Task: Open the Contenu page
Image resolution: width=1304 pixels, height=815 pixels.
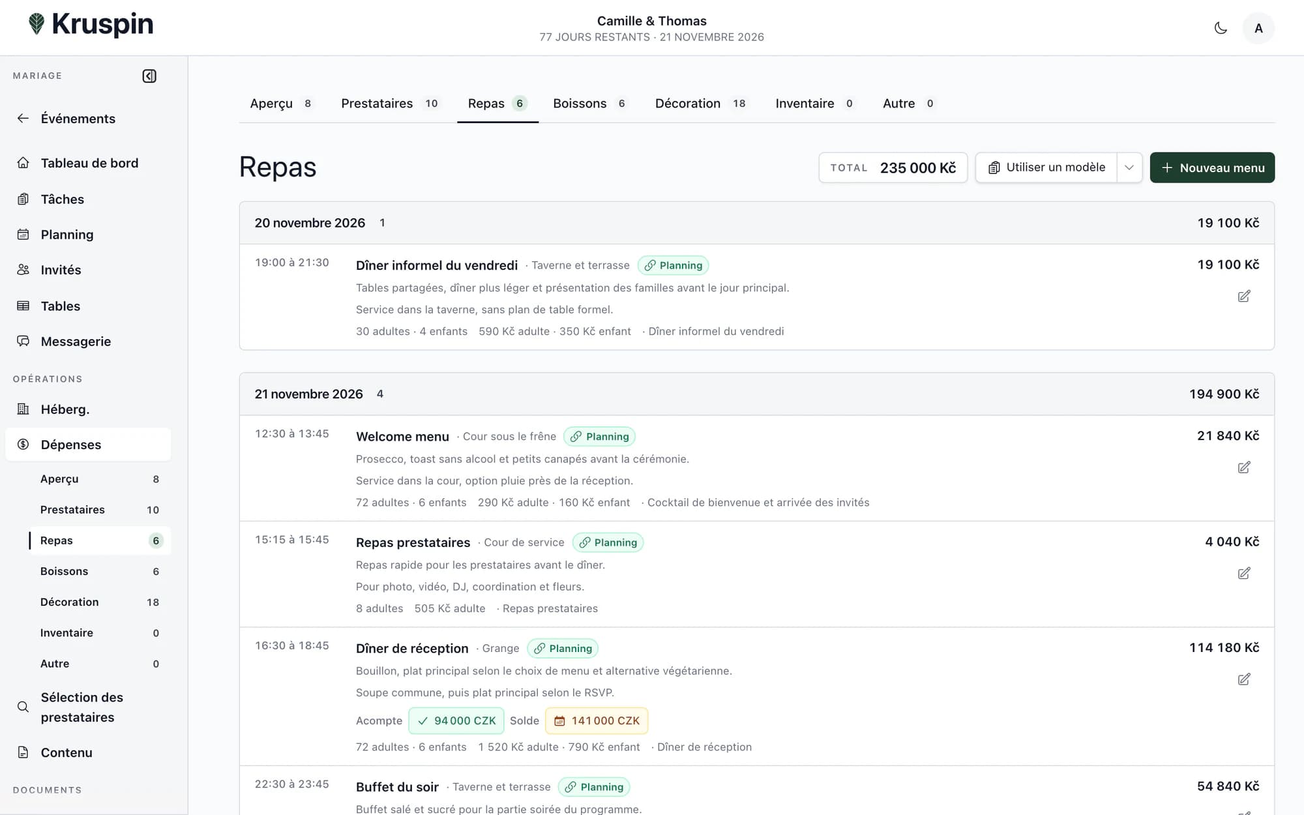Action: [x=88, y=752]
